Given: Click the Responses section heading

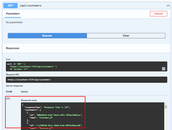Looking at the screenshot, I should [x=13, y=48].
